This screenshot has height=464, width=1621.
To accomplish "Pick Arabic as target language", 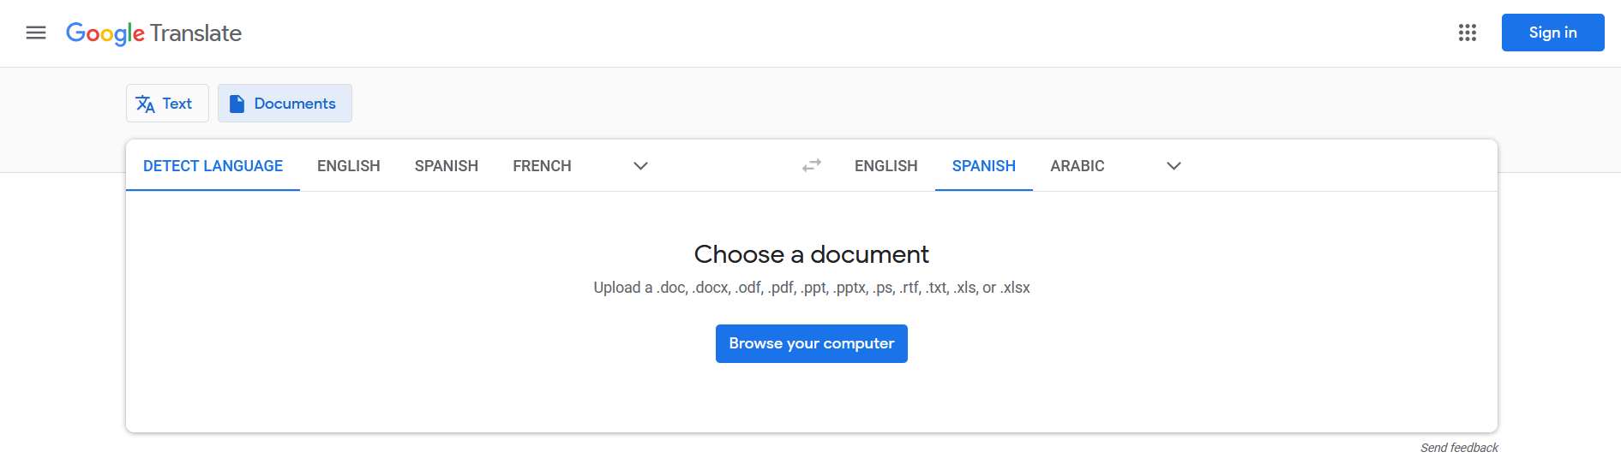I will 1077,166.
